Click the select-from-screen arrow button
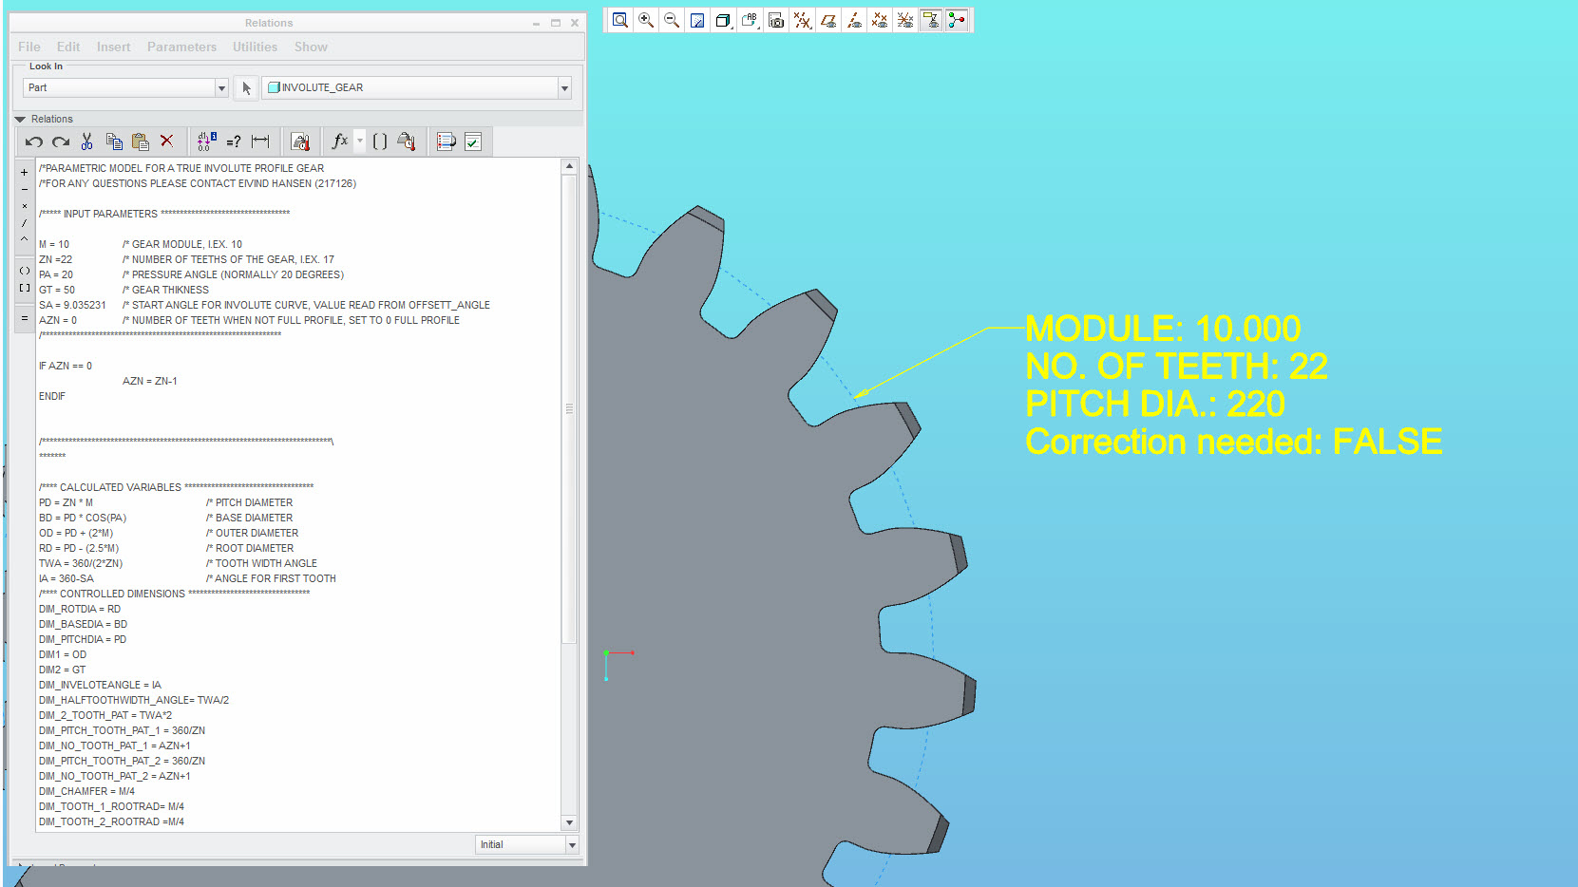Image resolution: width=1578 pixels, height=887 pixels. (246, 87)
